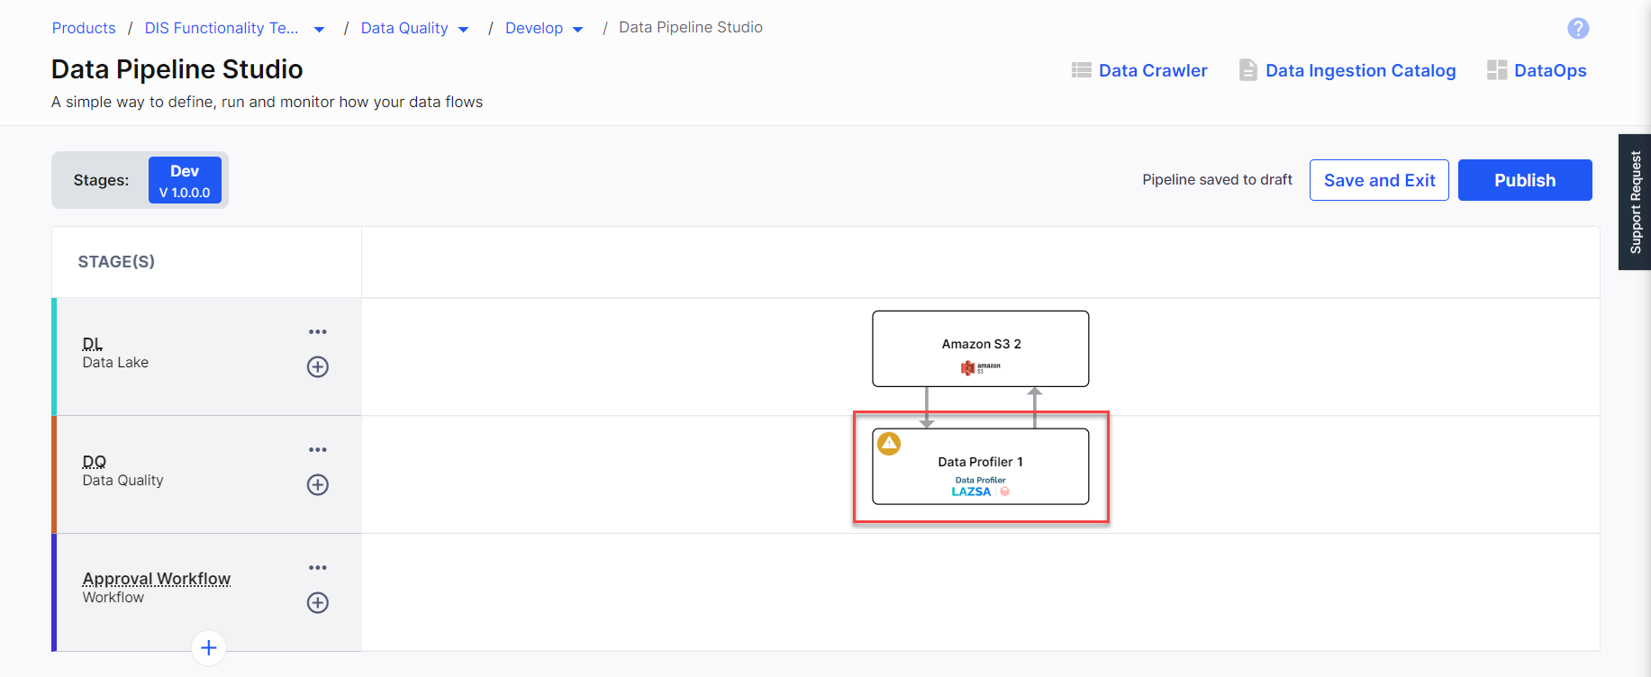
Task: Click Save and Exit button
Action: [x=1378, y=180]
